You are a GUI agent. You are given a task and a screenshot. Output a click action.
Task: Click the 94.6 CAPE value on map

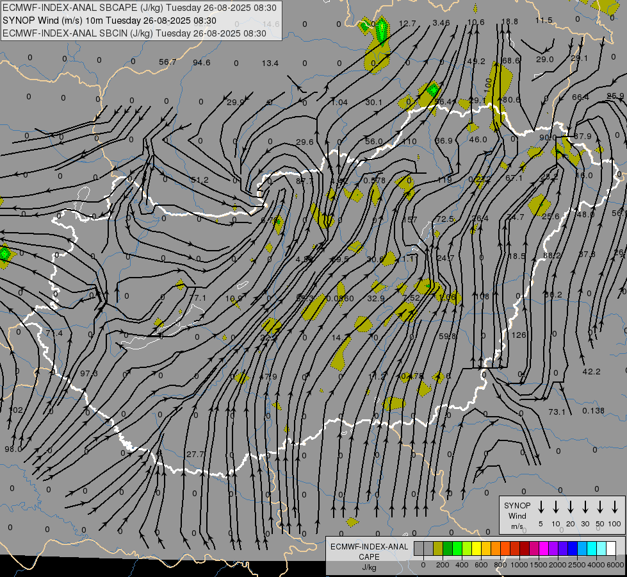point(202,62)
